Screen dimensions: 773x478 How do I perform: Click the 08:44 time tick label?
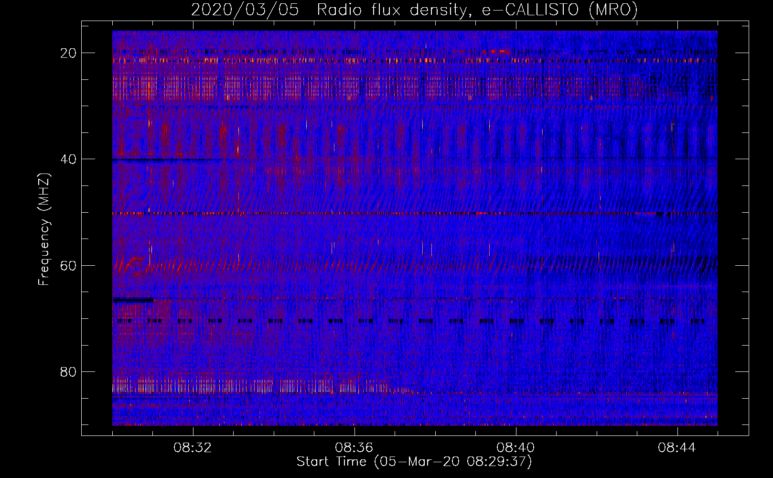[677, 448]
